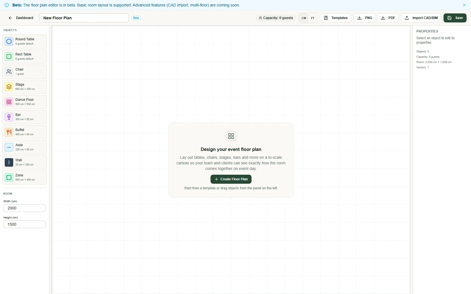Image resolution: width=471 pixels, height=294 pixels.
Task: Select the Dance Floor object icon
Action: 9,102
